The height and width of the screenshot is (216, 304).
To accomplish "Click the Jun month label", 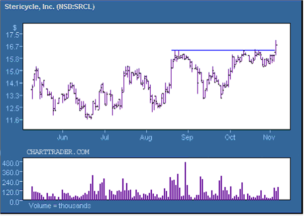I will point(62,138).
